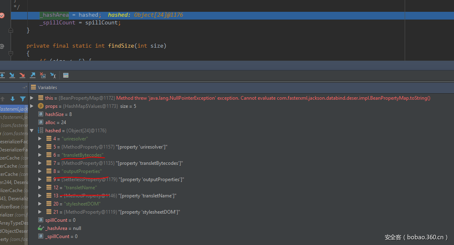Collapse the 'hashed' Object[24] array node

pos(32,131)
